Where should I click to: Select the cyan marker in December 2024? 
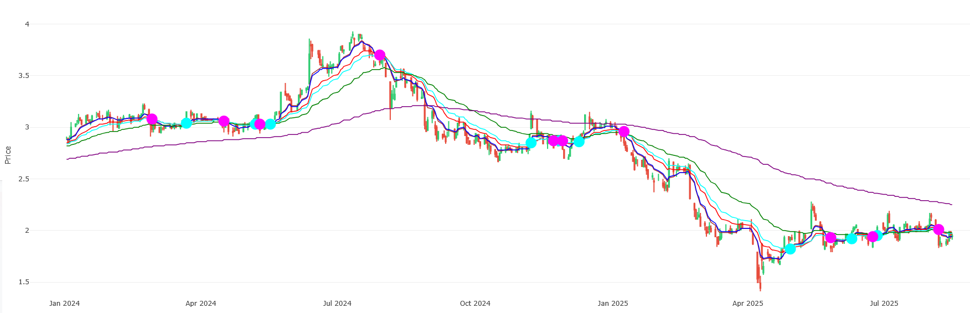[579, 142]
